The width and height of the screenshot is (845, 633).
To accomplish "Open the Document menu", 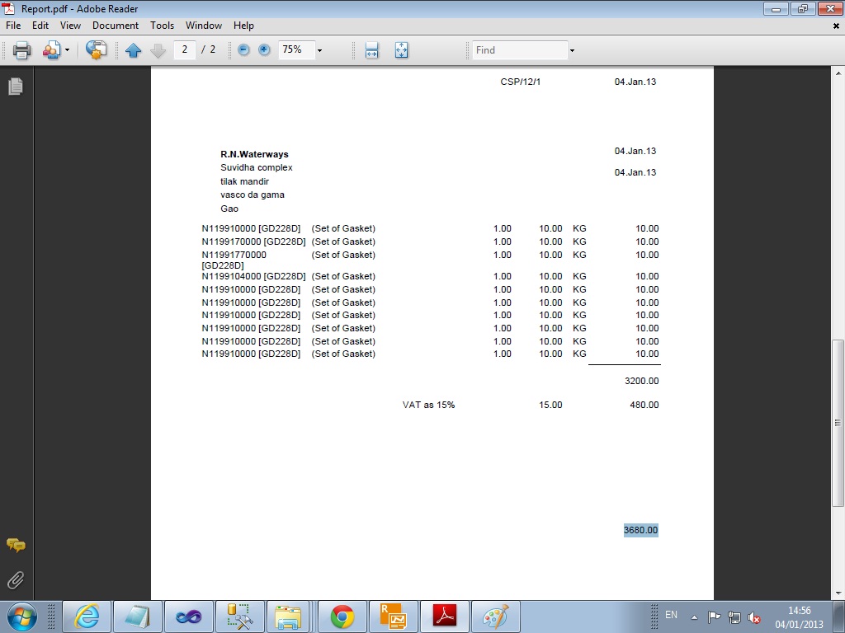I will pyautogui.click(x=116, y=26).
